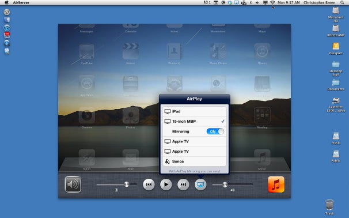Viewport: 349px width, 218px height.
Task: Click the volume slider knob
Action: coord(225,185)
